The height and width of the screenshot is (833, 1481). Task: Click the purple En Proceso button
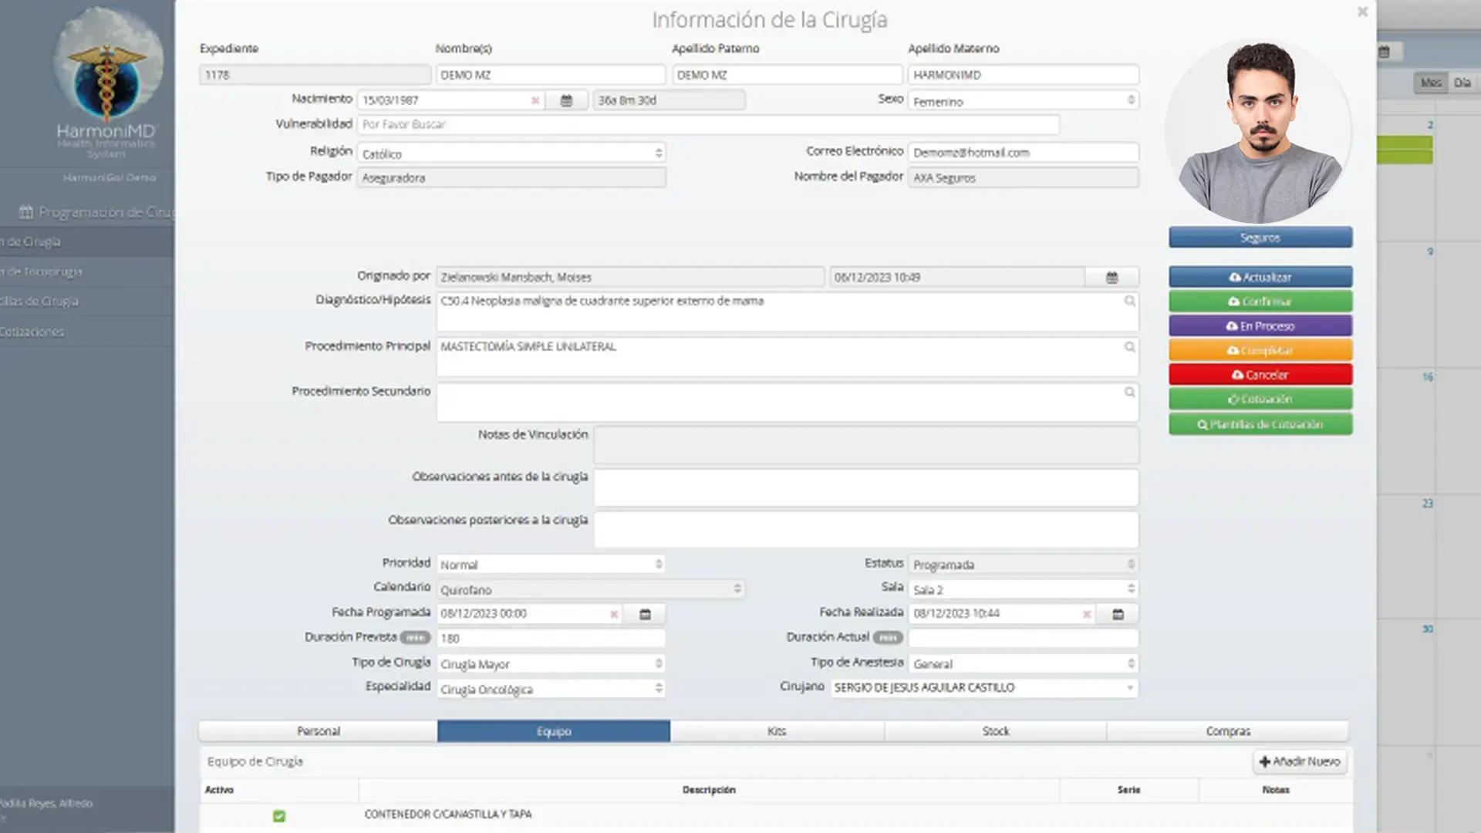pos(1260,326)
